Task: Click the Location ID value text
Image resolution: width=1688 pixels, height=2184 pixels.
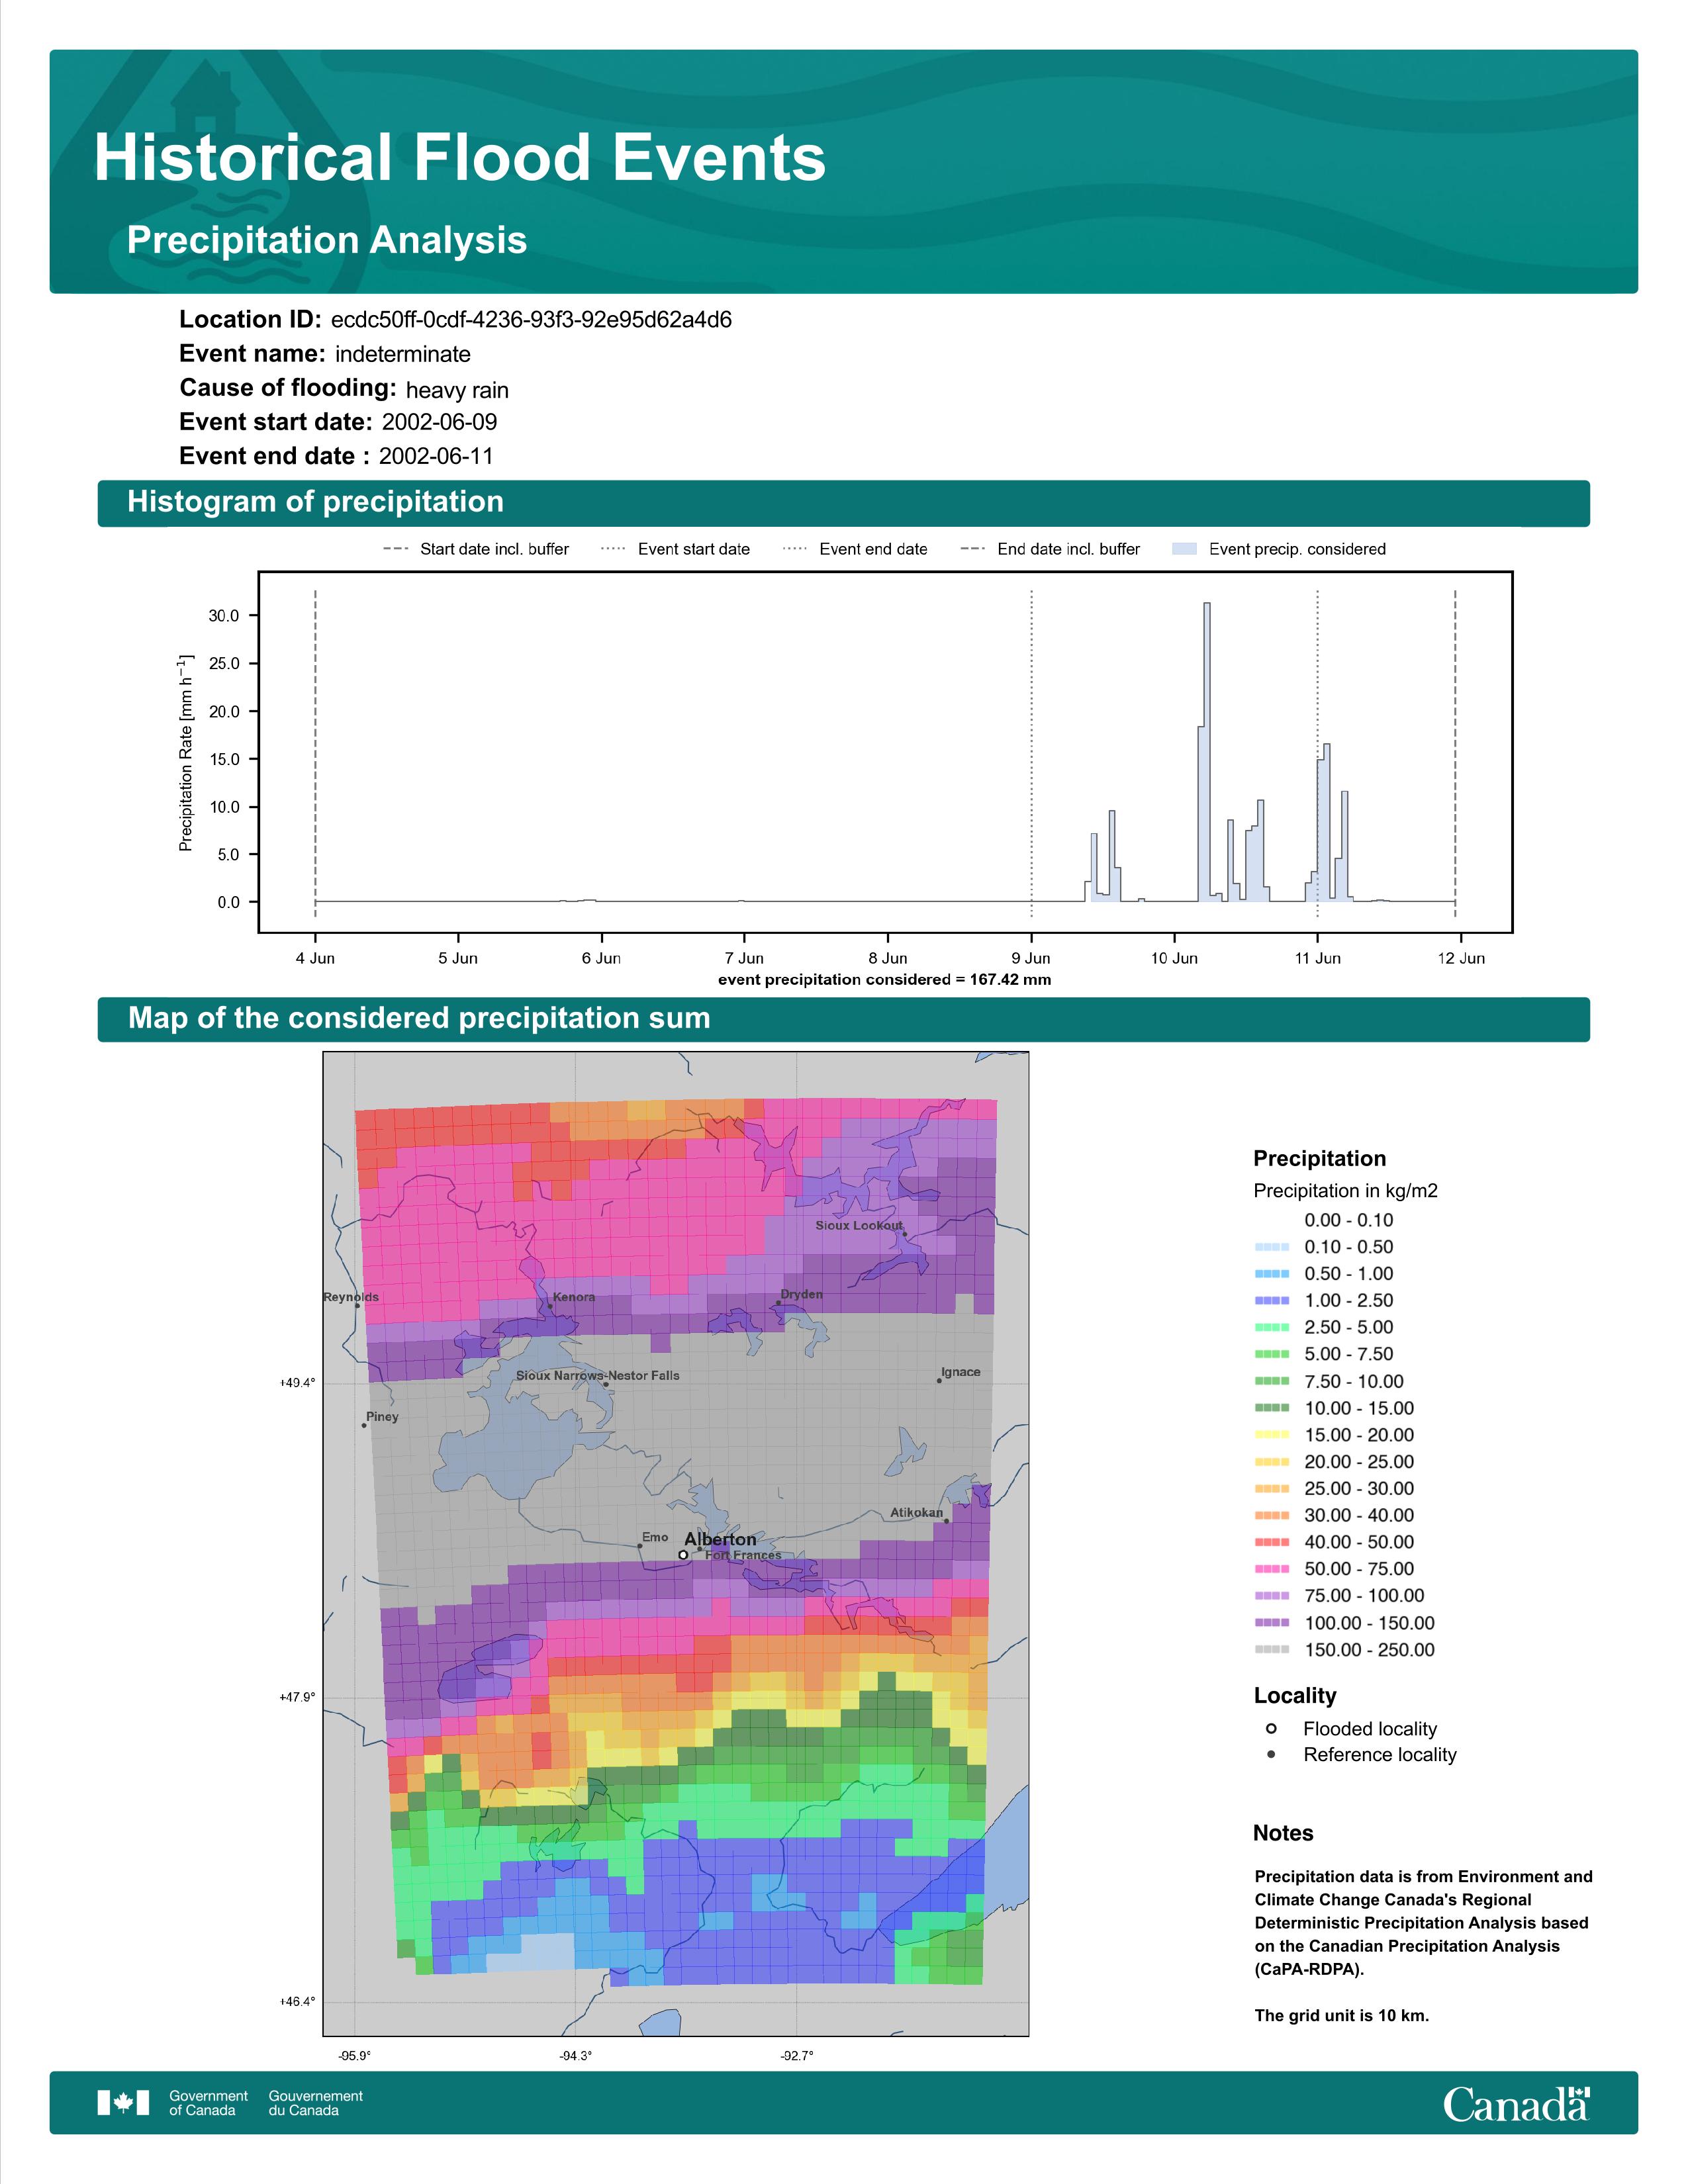Action: (531, 320)
